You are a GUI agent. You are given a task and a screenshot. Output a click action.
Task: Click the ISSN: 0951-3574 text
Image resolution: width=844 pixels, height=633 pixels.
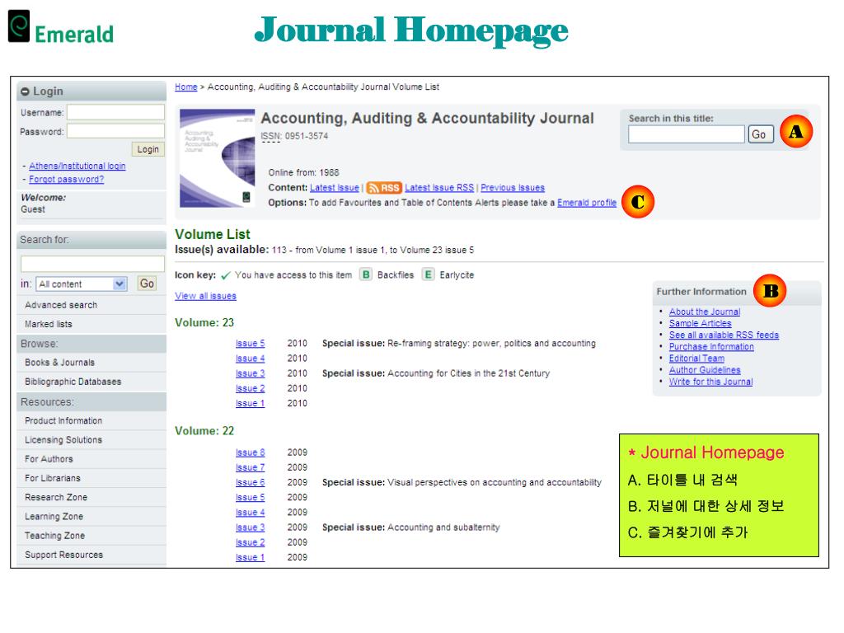[x=294, y=136]
